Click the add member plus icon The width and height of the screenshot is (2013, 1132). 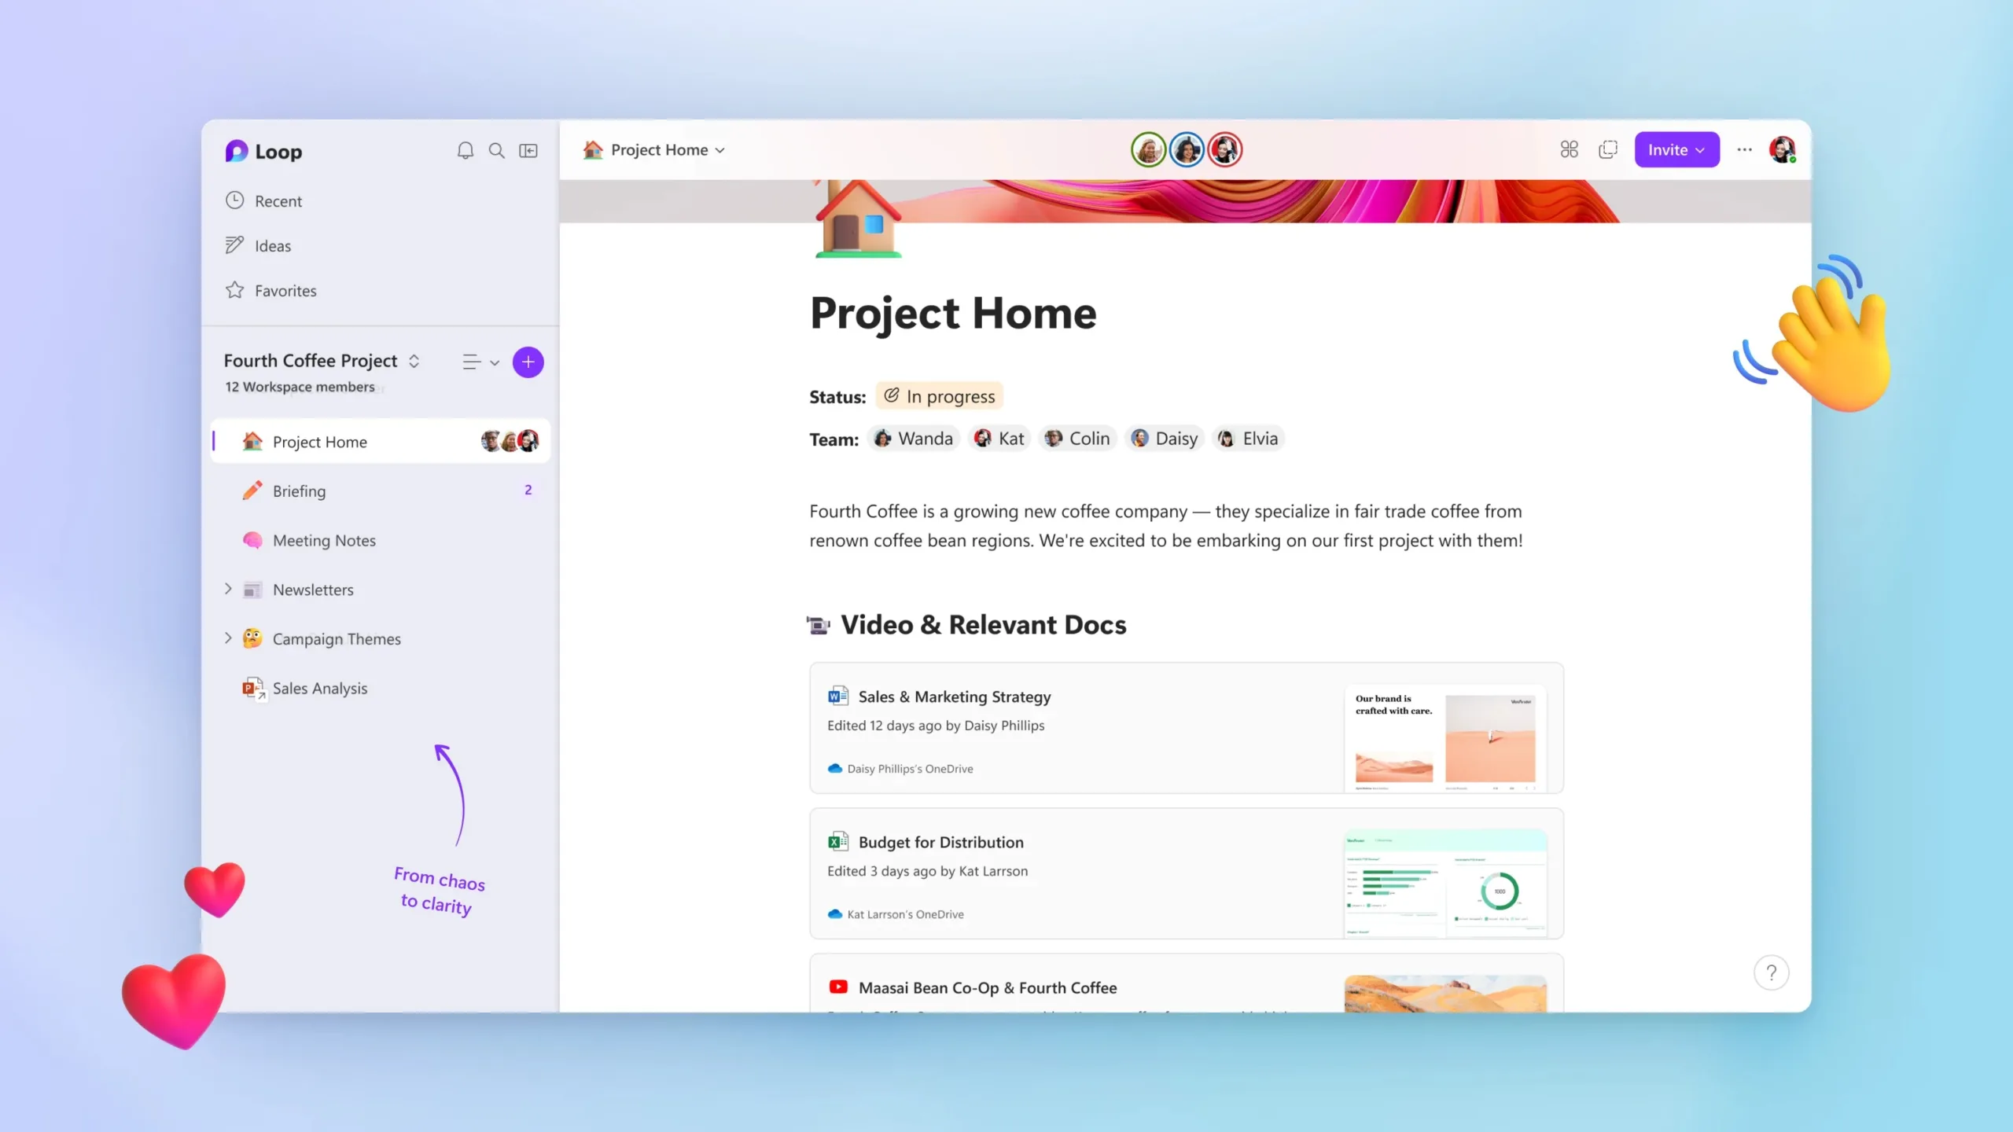pyautogui.click(x=528, y=361)
